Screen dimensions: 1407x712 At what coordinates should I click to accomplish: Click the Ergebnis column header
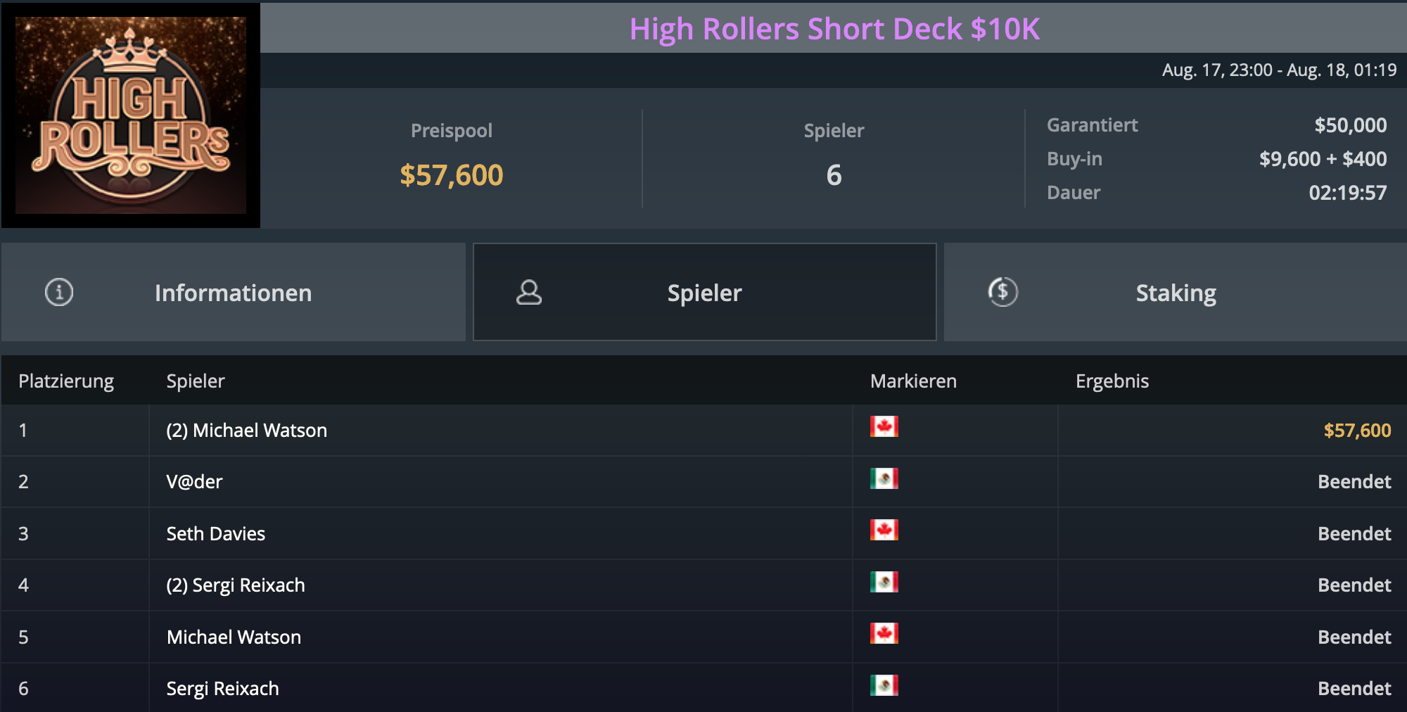point(1112,381)
